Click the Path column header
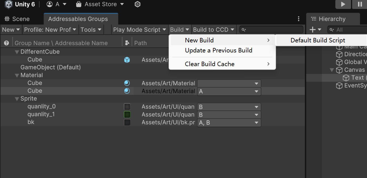Image resolution: width=367 pixels, height=178 pixels. 140,43
